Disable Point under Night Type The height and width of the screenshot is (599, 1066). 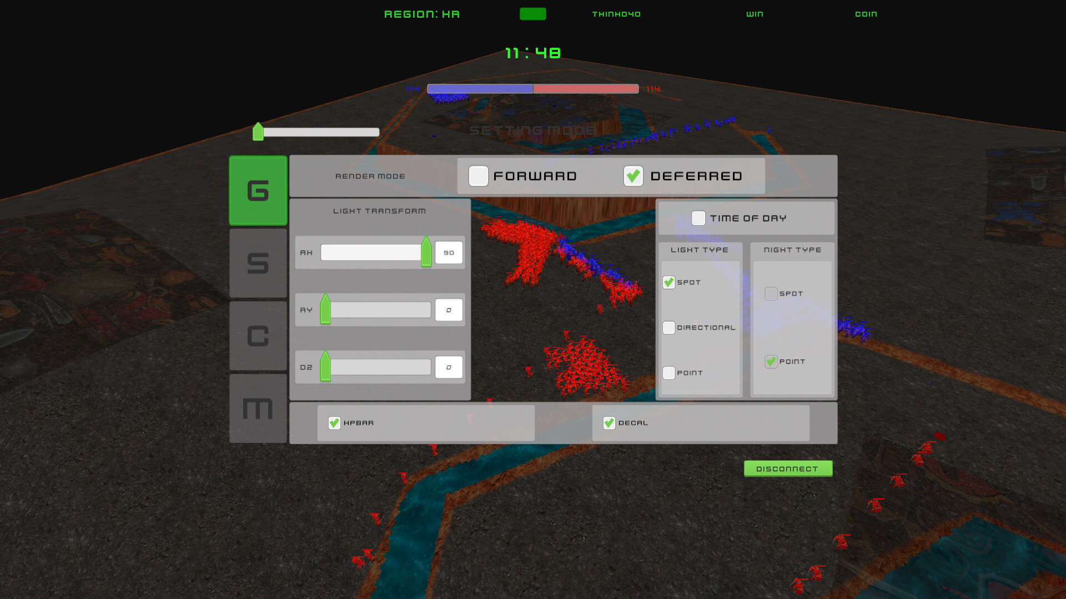coord(771,361)
